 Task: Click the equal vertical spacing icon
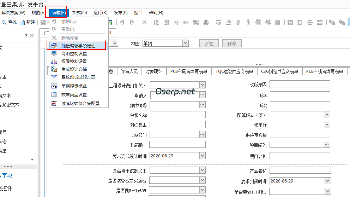[248, 22]
